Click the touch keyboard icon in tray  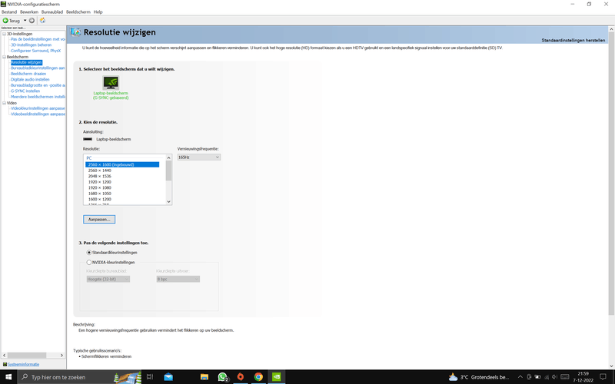(x=565, y=377)
